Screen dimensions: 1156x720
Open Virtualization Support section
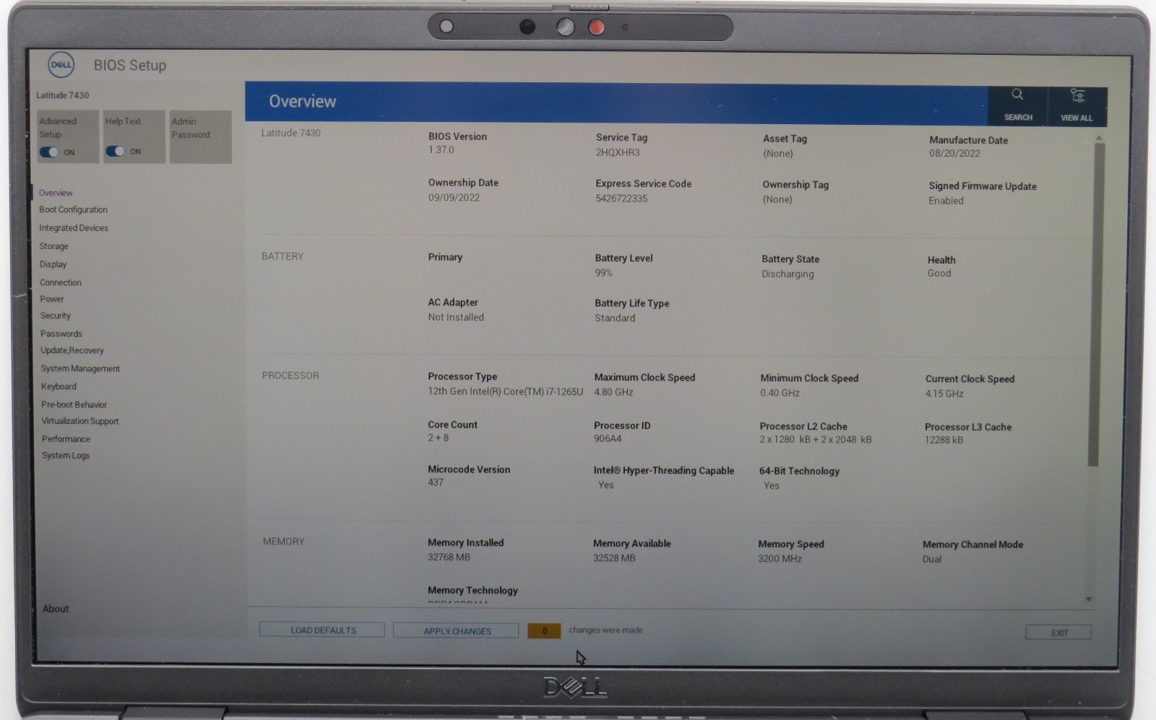click(x=80, y=421)
